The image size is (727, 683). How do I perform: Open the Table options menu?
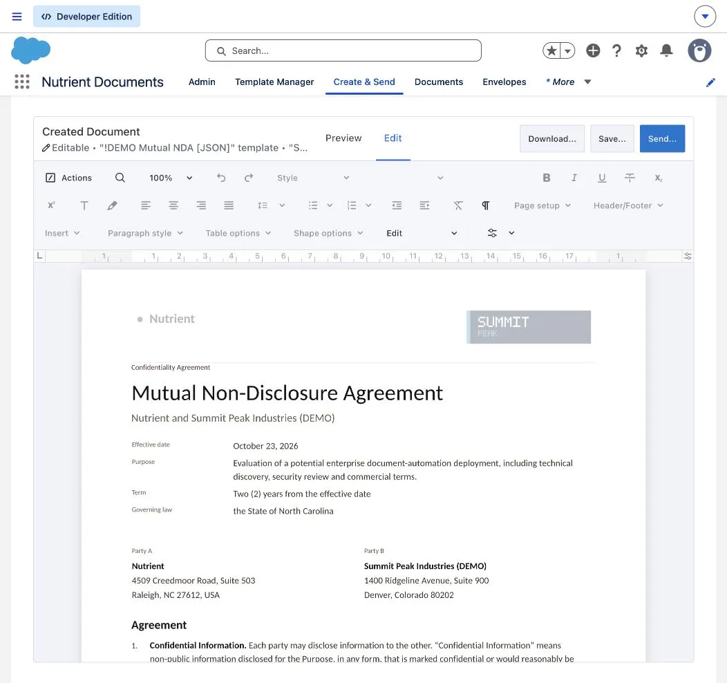(x=238, y=233)
